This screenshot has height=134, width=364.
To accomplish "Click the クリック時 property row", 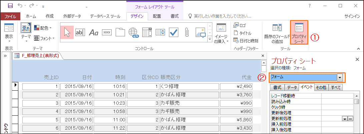I will [312, 107].
